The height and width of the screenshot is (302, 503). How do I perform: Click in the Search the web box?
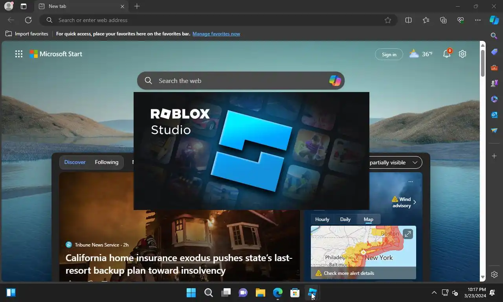pyautogui.click(x=240, y=81)
